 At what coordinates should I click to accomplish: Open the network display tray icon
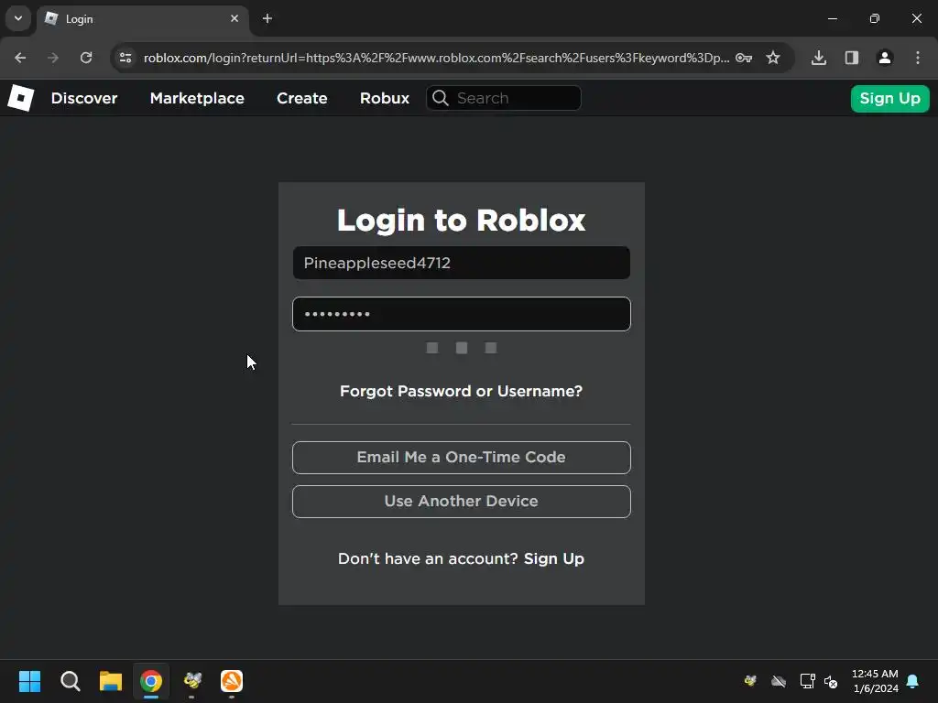pos(808,681)
